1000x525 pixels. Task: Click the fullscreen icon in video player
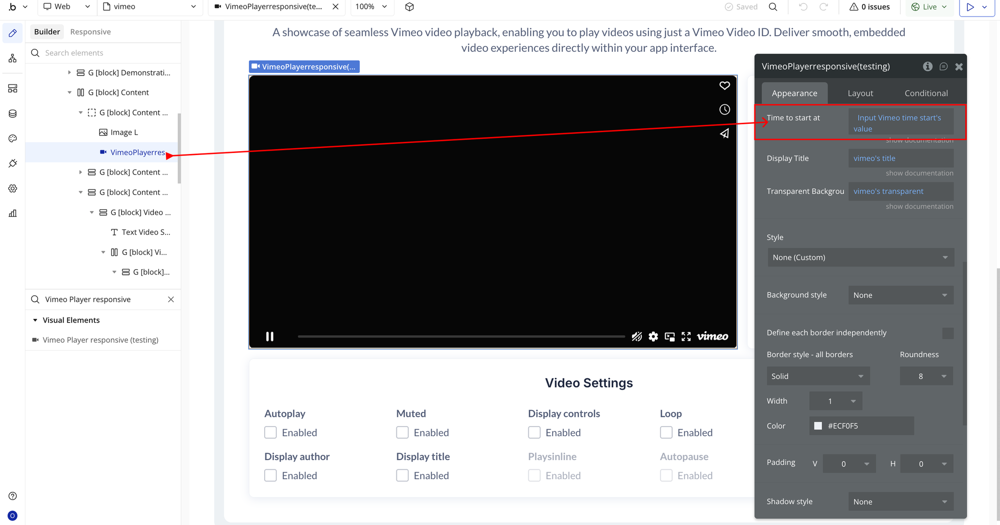point(686,336)
